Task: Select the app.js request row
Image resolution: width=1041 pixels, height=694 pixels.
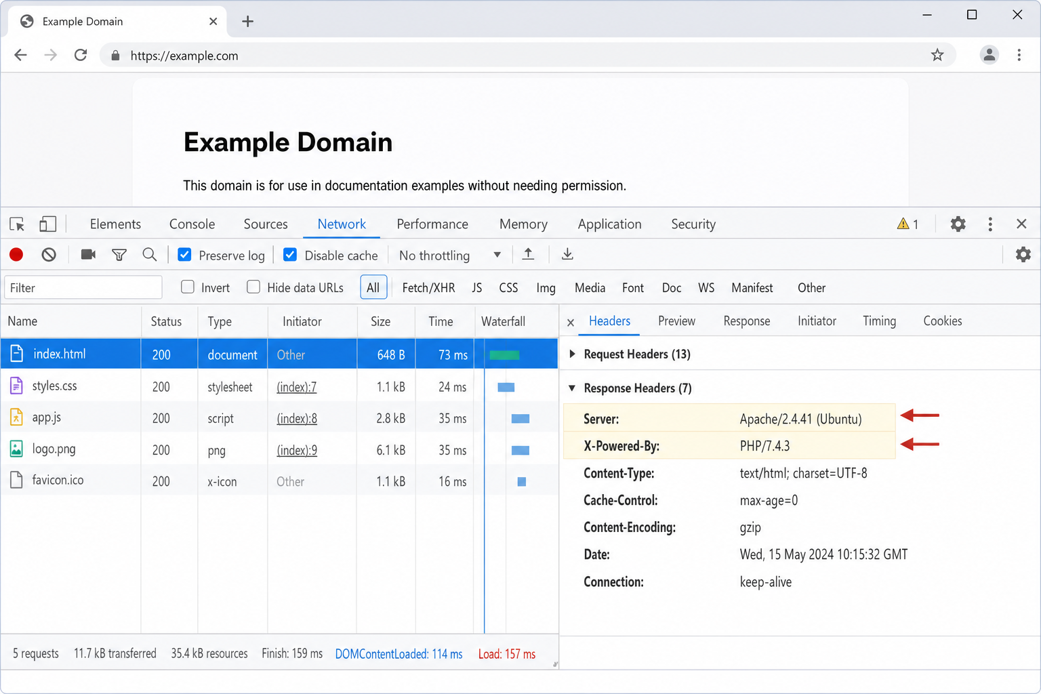Action: 279,418
